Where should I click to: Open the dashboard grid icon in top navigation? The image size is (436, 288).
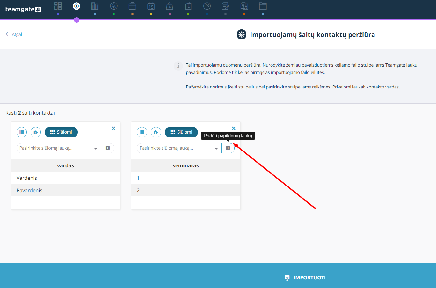[58, 6]
